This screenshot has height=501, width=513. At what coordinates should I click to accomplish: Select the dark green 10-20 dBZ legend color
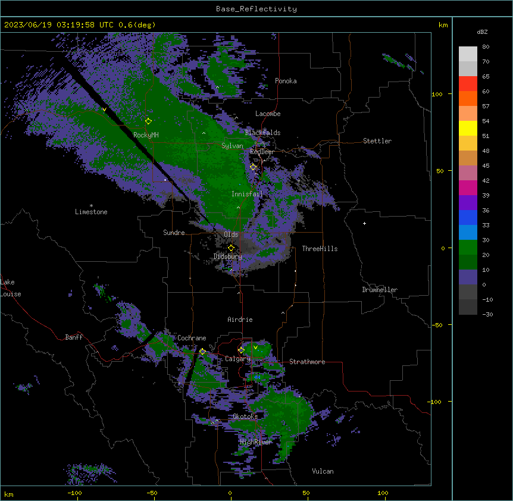pos(468,262)
